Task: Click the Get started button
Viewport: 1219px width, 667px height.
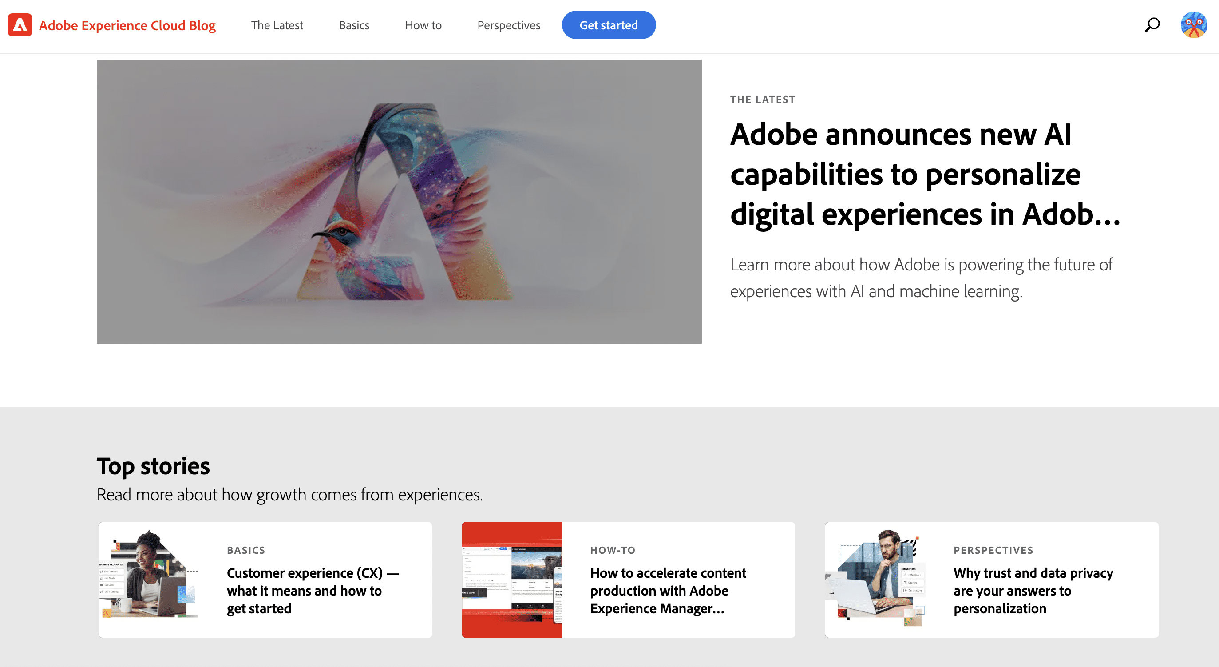Action: (608, 24)
